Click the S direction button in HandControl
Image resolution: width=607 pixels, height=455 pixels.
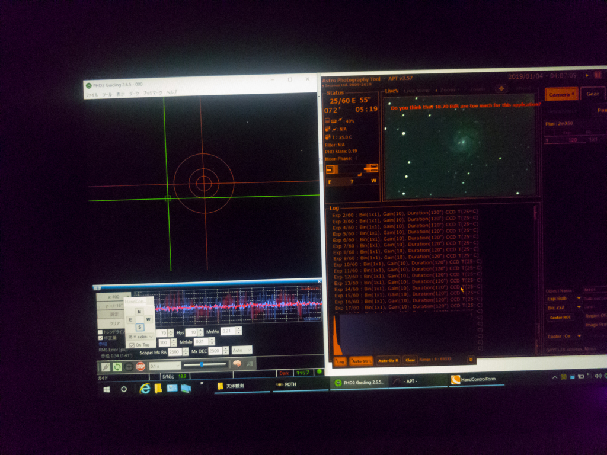140,327
